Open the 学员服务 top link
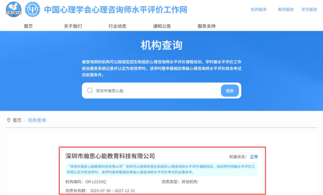Image resolution: width=323 pixels, height=195 pixels. [309, 9]
